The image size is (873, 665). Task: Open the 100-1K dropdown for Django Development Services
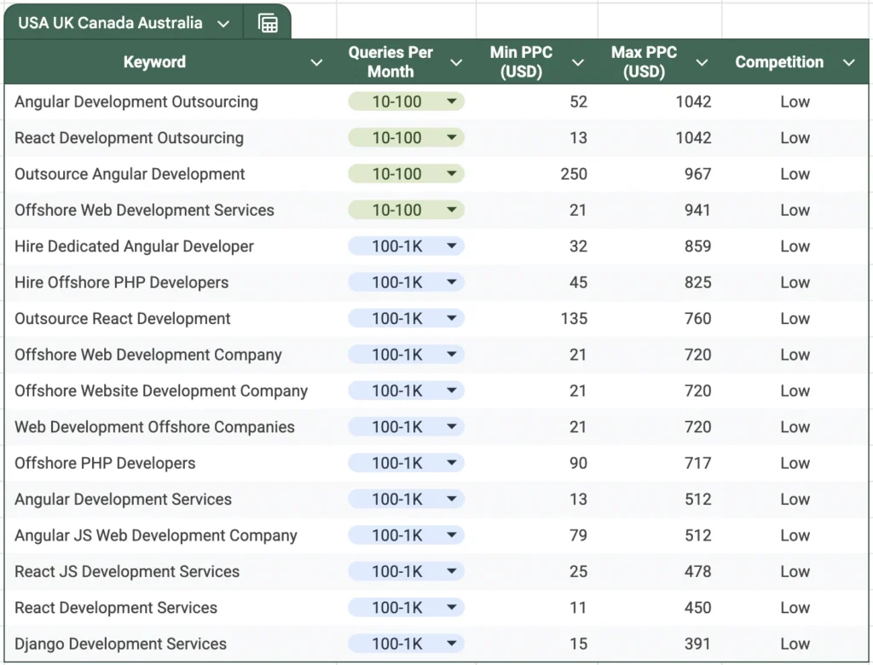point(451,643)
